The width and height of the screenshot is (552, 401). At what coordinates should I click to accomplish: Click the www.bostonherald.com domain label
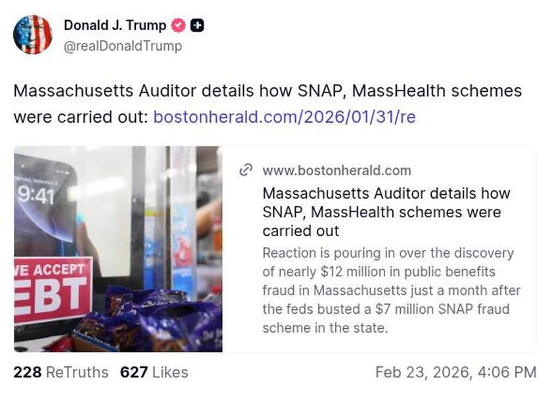pos(336,171)
